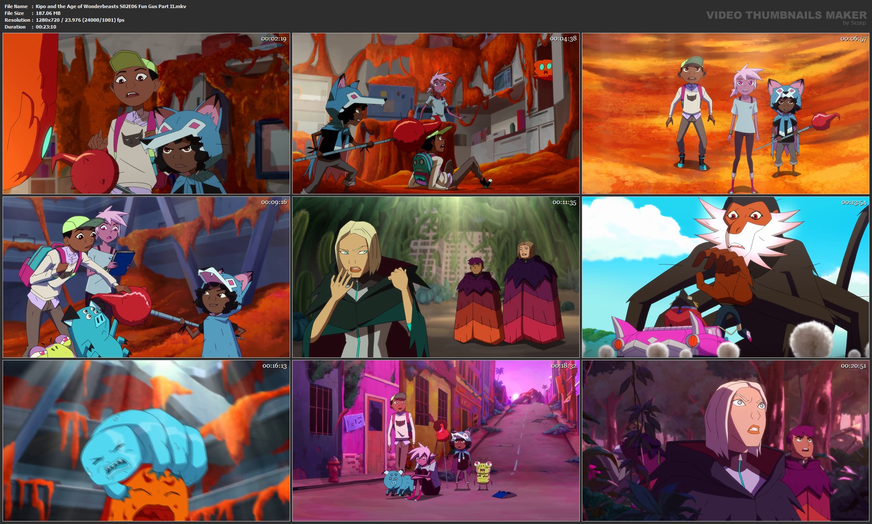
Task: Click the 00:02:19 timestamp label
Action: (273, 39)
